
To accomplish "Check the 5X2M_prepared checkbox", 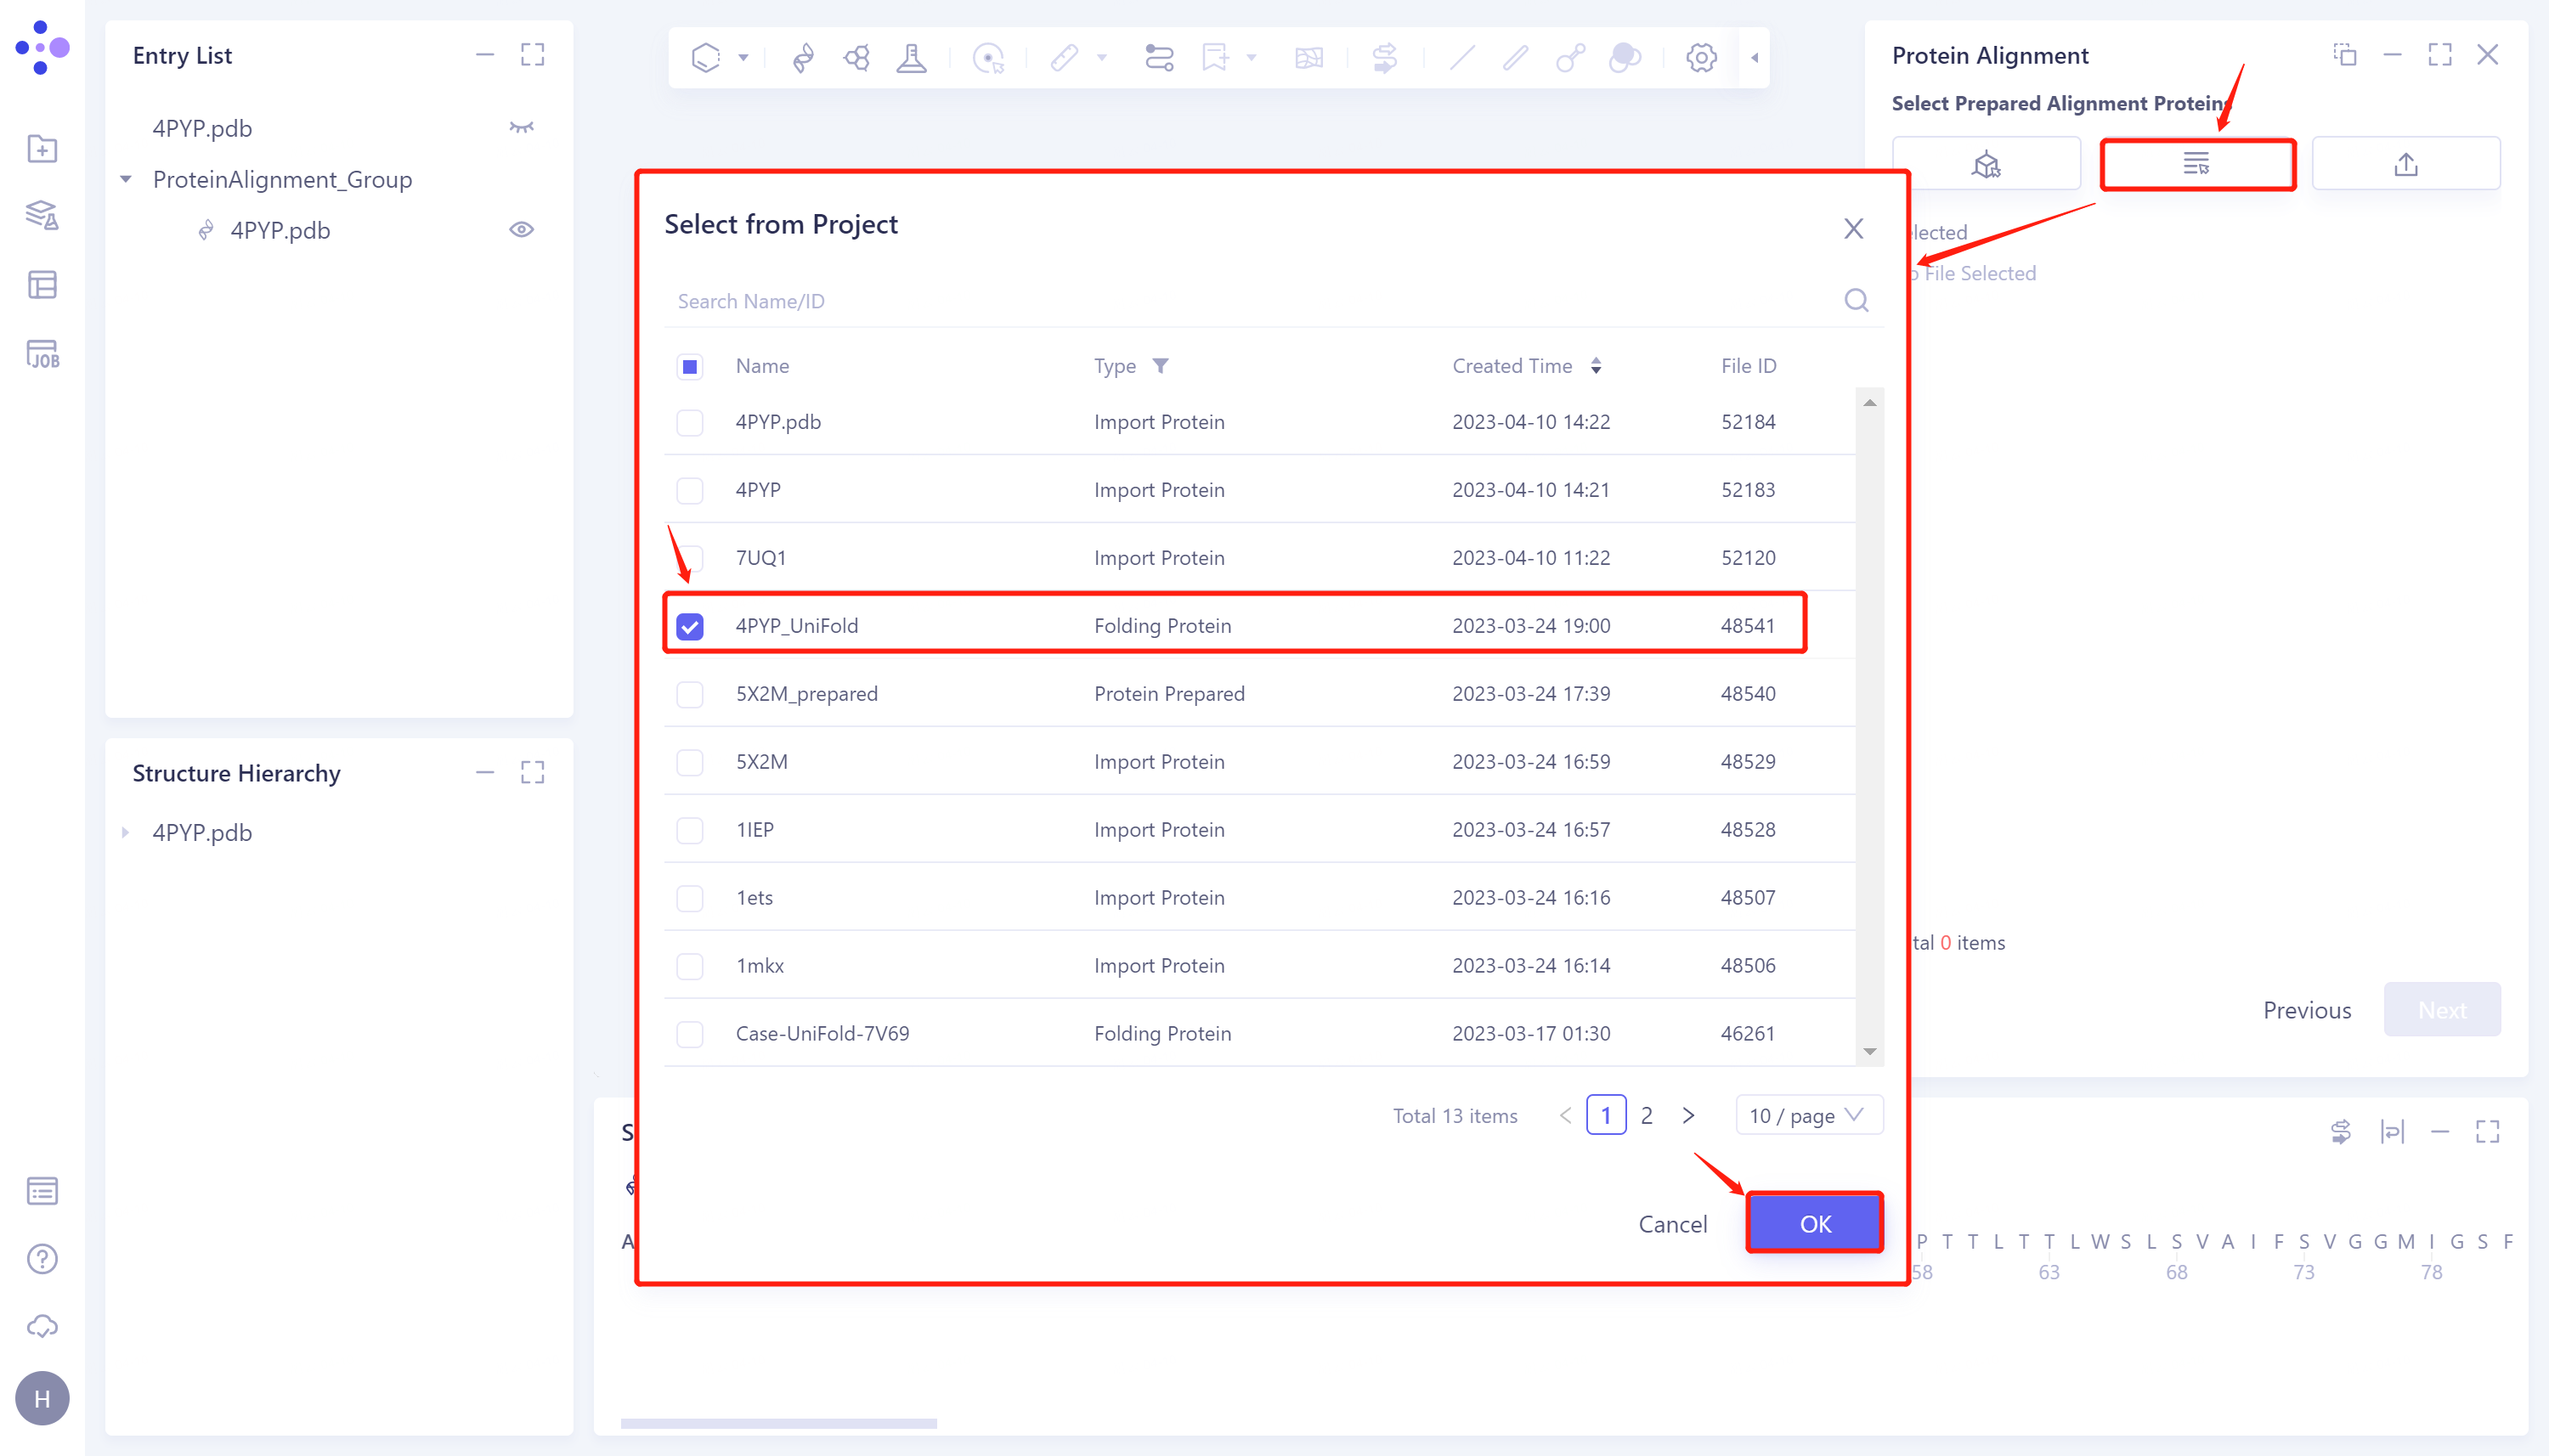I will (690, 693).
